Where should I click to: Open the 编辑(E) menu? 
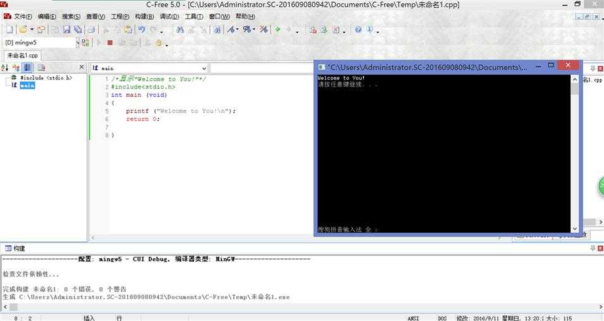click(x=47, y=16)
